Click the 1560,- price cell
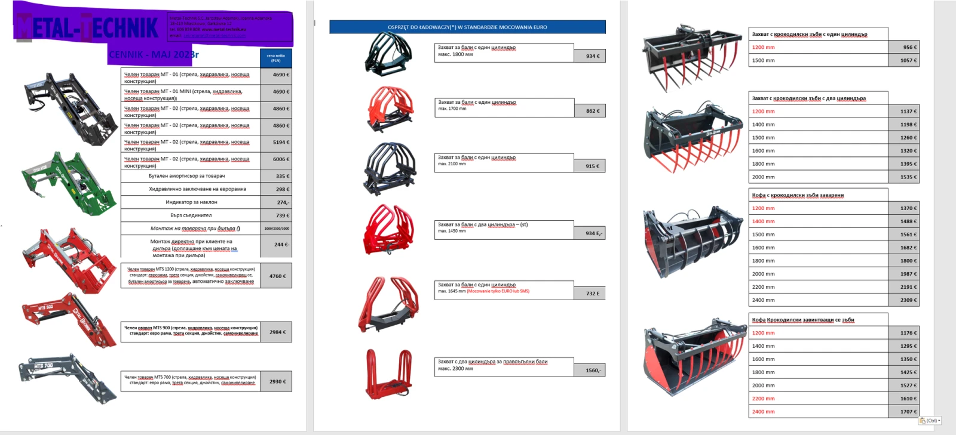The image size is (956, 435). click(x=590, y=371)
